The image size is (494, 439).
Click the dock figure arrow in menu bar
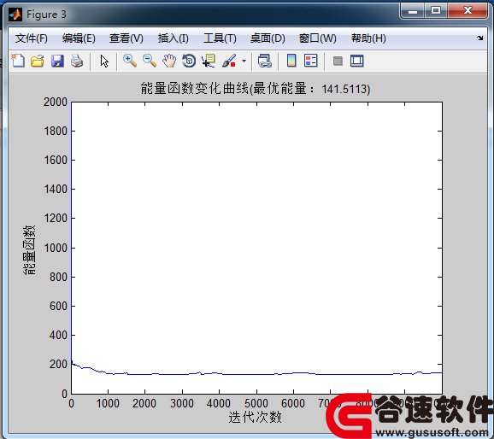[x=479, y=38]
